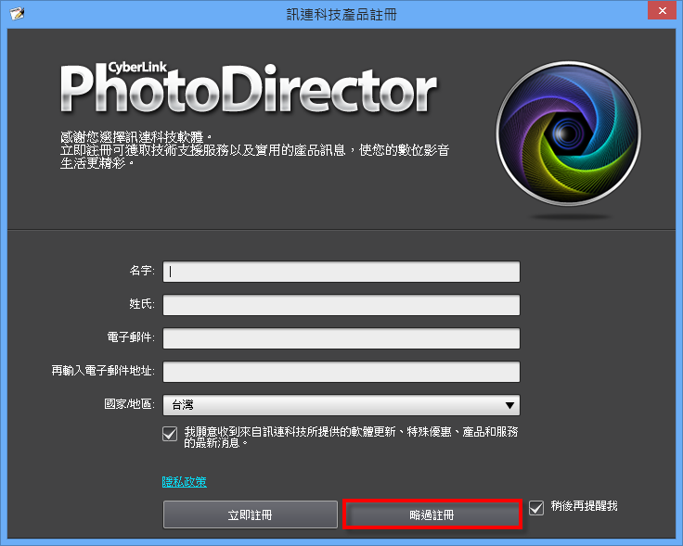Focus the 電子郵件 input field
Image resolution: width=683 pixels, height=546 pixels.
point(341,338)
